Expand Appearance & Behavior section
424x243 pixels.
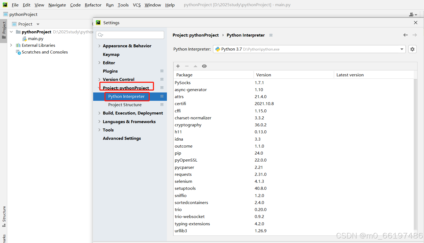pos(99,46)
